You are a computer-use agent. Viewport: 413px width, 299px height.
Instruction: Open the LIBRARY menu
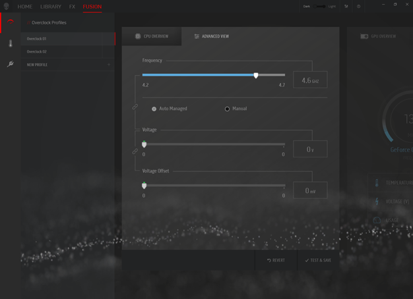pos(51,7)
